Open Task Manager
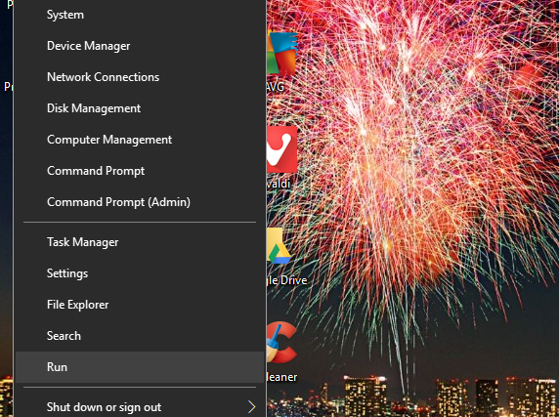 [140, 242]
